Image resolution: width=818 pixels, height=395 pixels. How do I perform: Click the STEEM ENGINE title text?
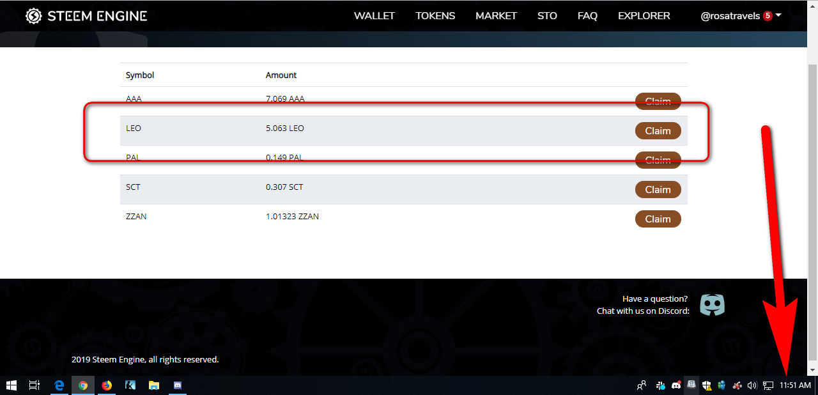point(96,16)
